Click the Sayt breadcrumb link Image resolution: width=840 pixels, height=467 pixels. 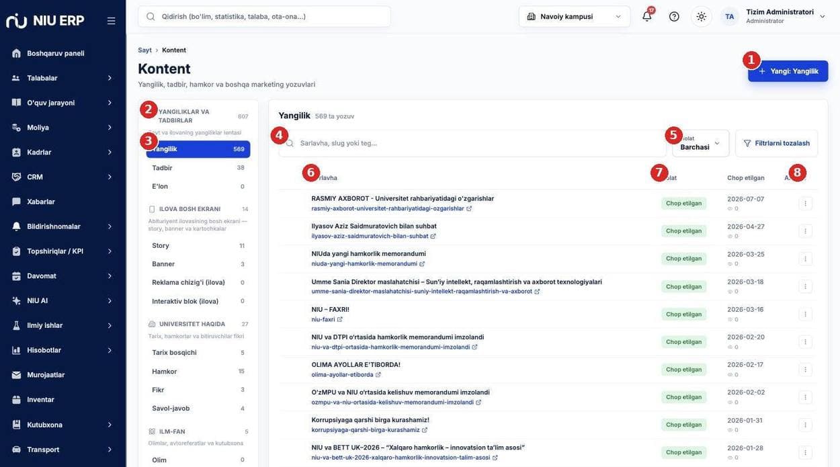(x=144, y=50)
